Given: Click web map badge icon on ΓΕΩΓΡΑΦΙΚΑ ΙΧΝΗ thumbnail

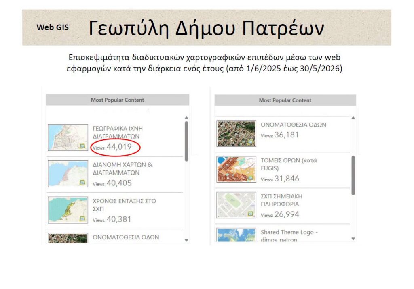Looking at the screenshot, I should [x=82, y=146].
